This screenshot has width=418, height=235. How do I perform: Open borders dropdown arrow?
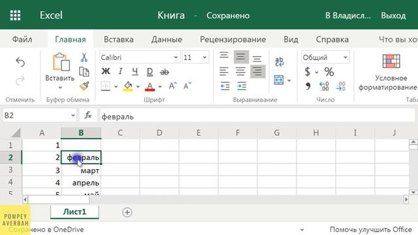[116, 86]
